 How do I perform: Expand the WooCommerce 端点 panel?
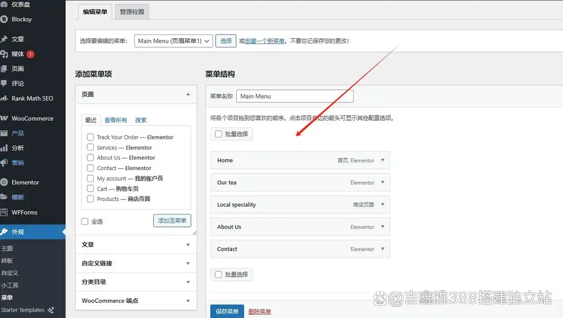(x=188, y=301)
